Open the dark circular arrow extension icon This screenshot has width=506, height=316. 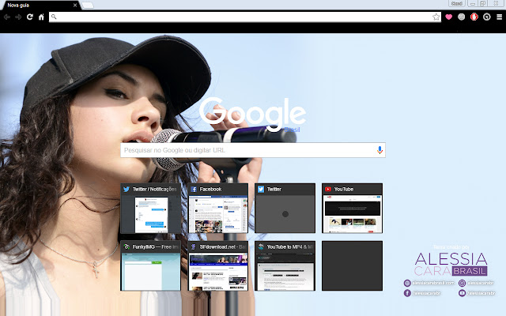[487, 17]
